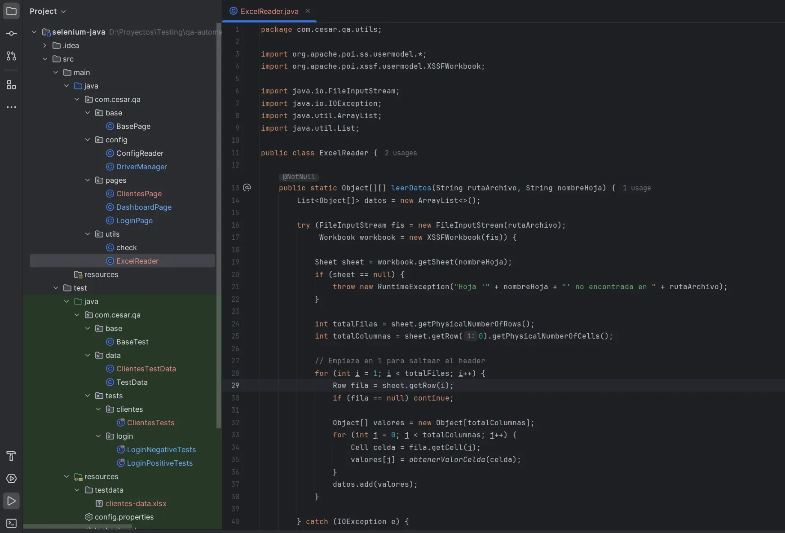Open the Pull Requests panel
The width and height of the screenshot is (785, 533).
click(x=11, y=56)
